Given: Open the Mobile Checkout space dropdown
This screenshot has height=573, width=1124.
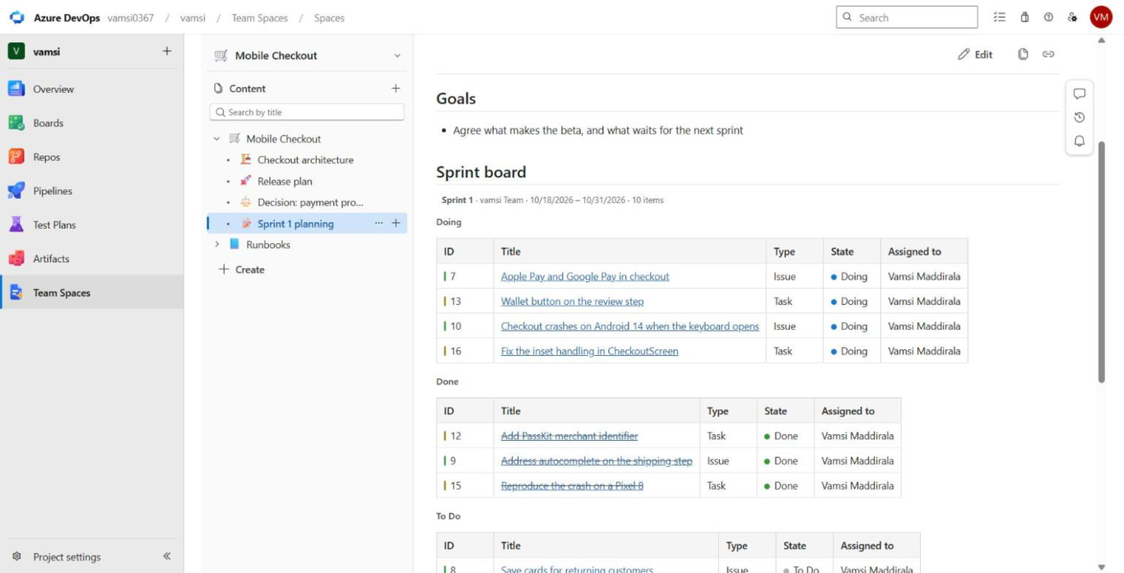Looking at the screenshot, I should pos(397,56).
